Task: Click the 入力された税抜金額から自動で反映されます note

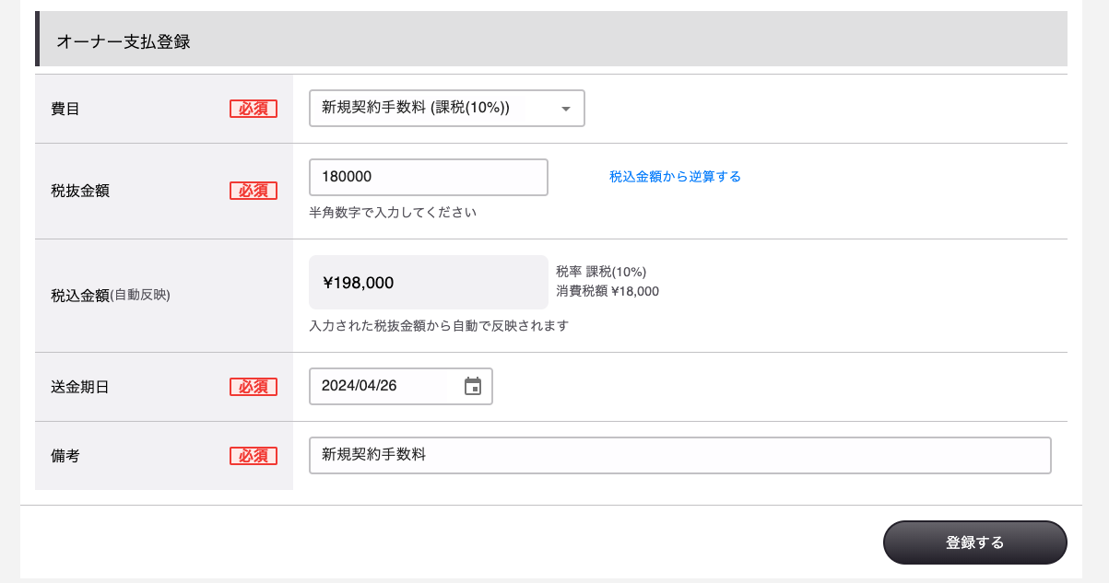Action: (x=439, y=326)
